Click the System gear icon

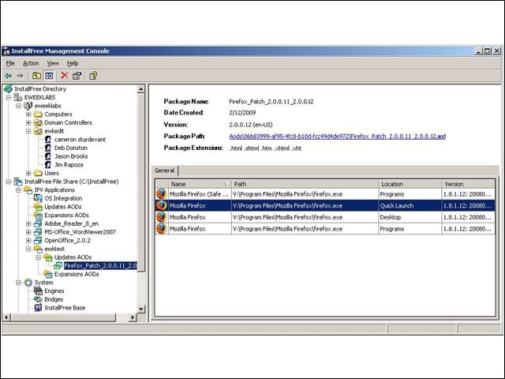click(x=28, y=283)
